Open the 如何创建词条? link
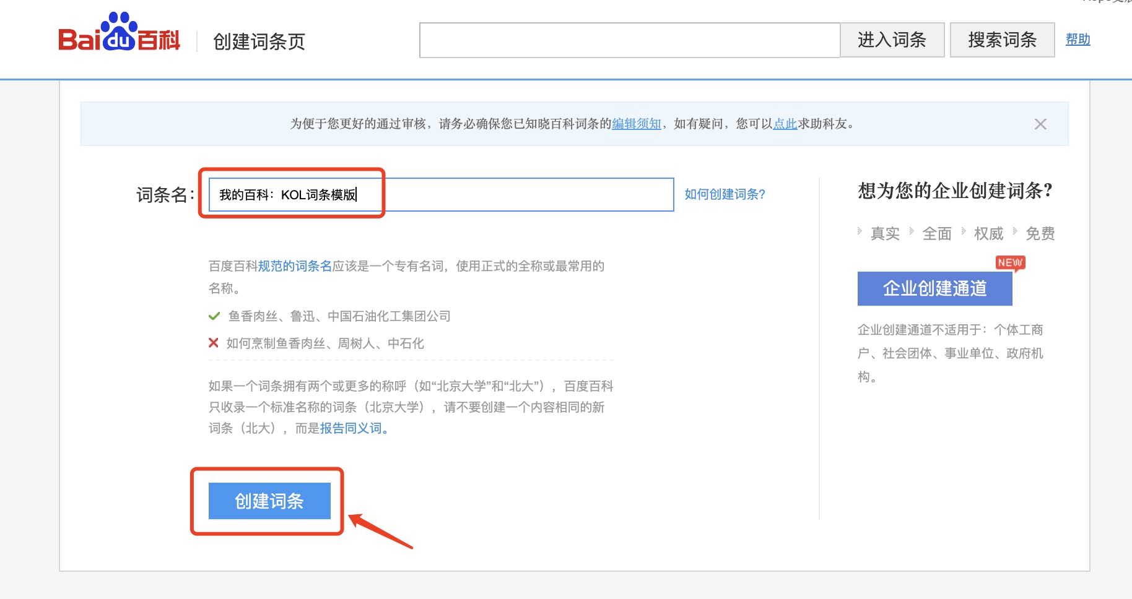The width and height of the screenshot is (1132, 599). pos(725,194)
